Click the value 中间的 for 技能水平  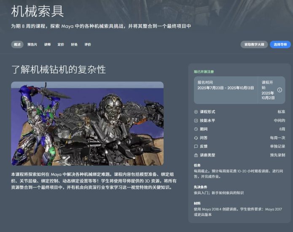tap(280, 121)
